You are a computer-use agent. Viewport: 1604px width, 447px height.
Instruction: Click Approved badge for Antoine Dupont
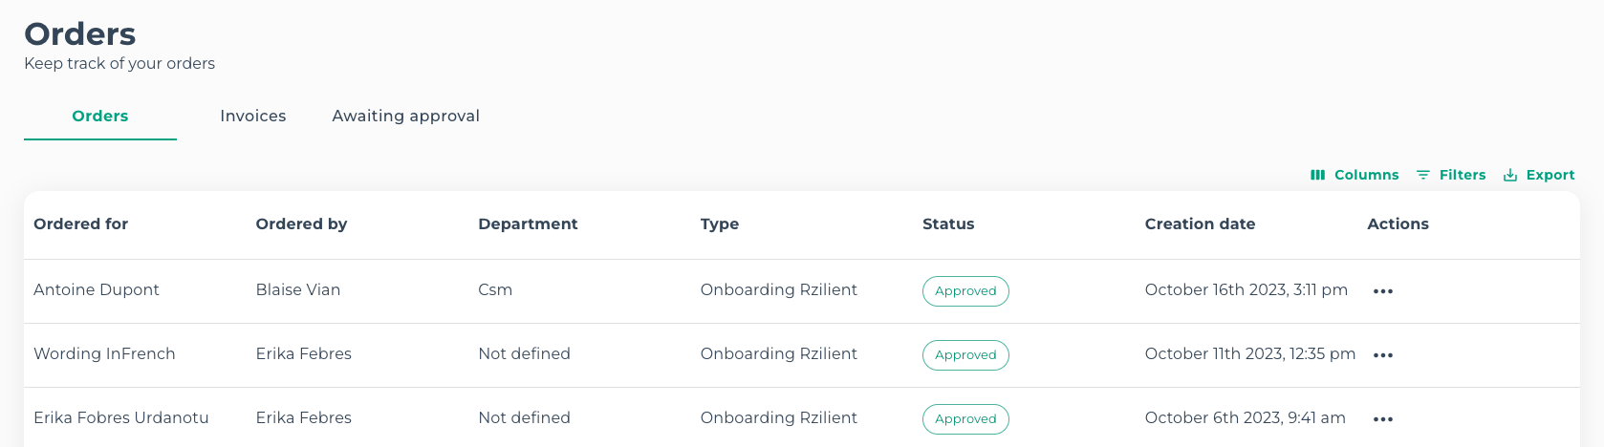pos(965,291)
